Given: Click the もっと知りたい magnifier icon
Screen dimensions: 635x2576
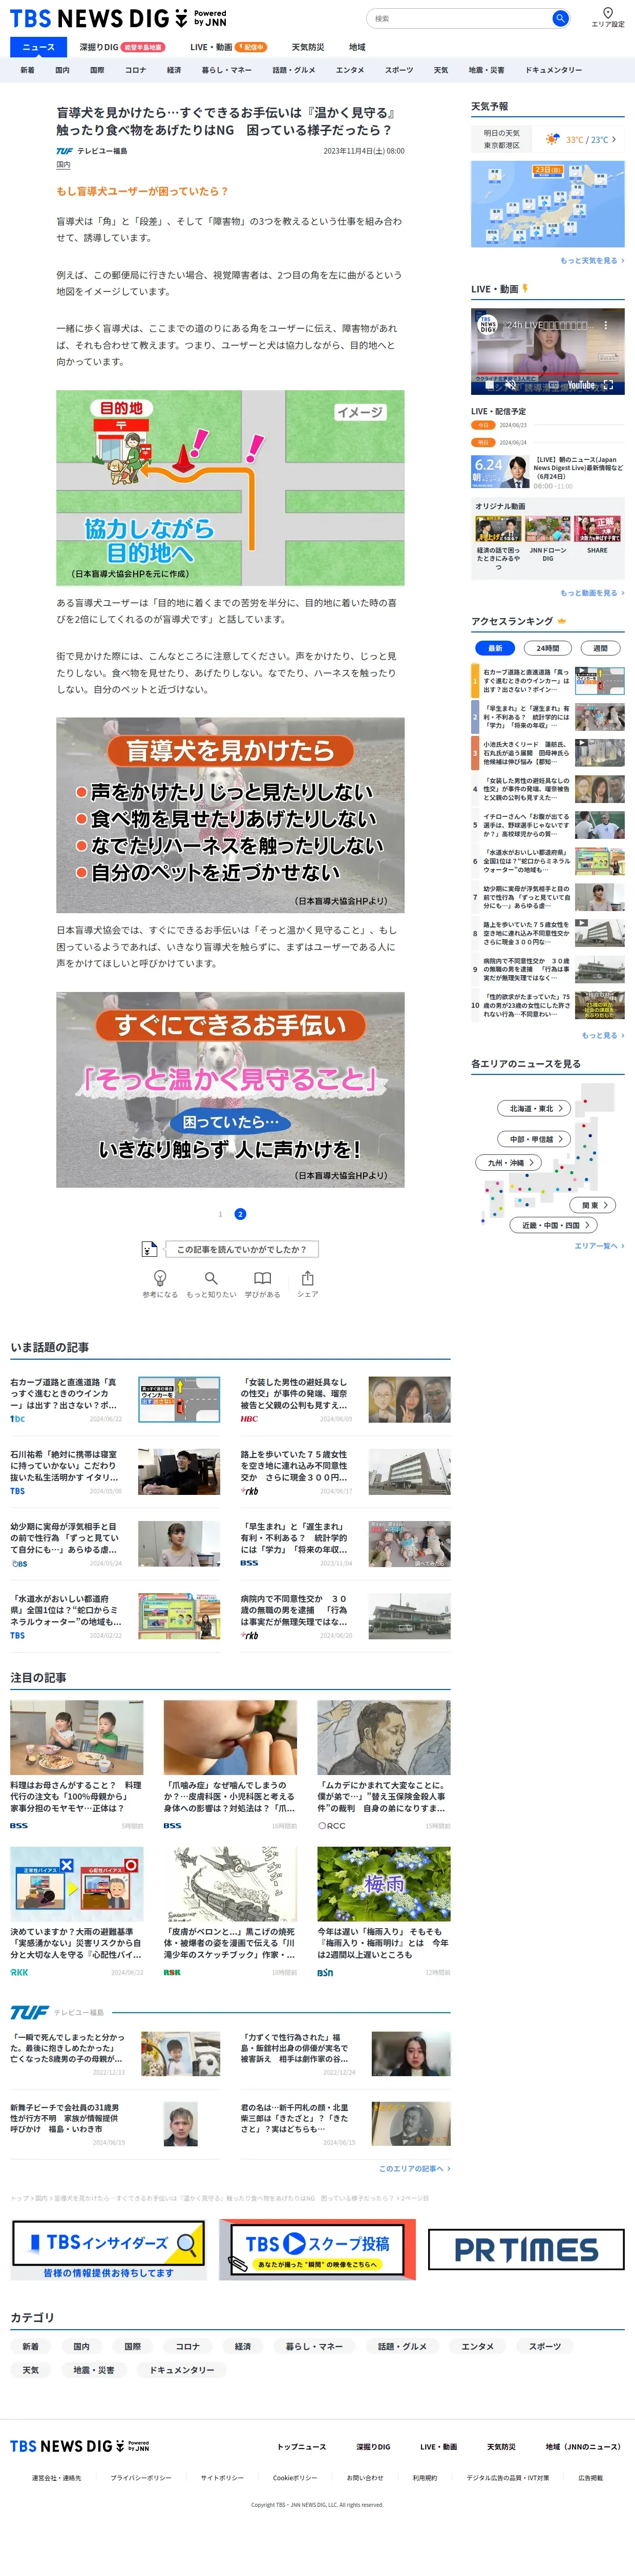Looking at the screenshot, I should click(211, 1278).
